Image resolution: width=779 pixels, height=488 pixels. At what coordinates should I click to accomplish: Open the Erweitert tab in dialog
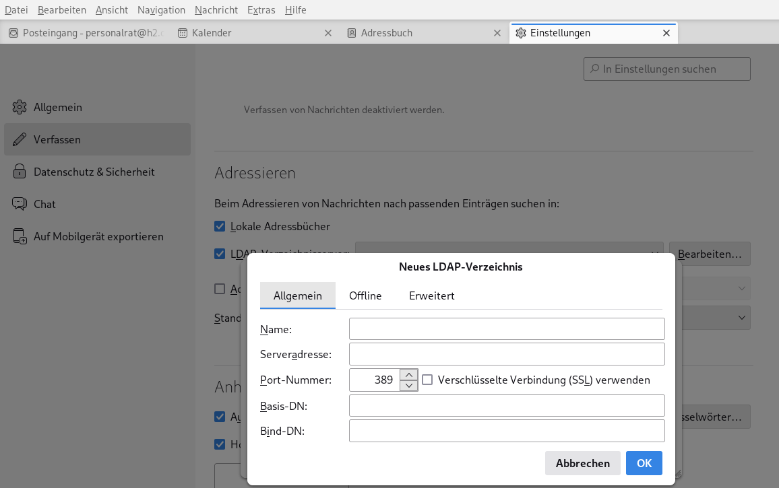coord(431,295)
